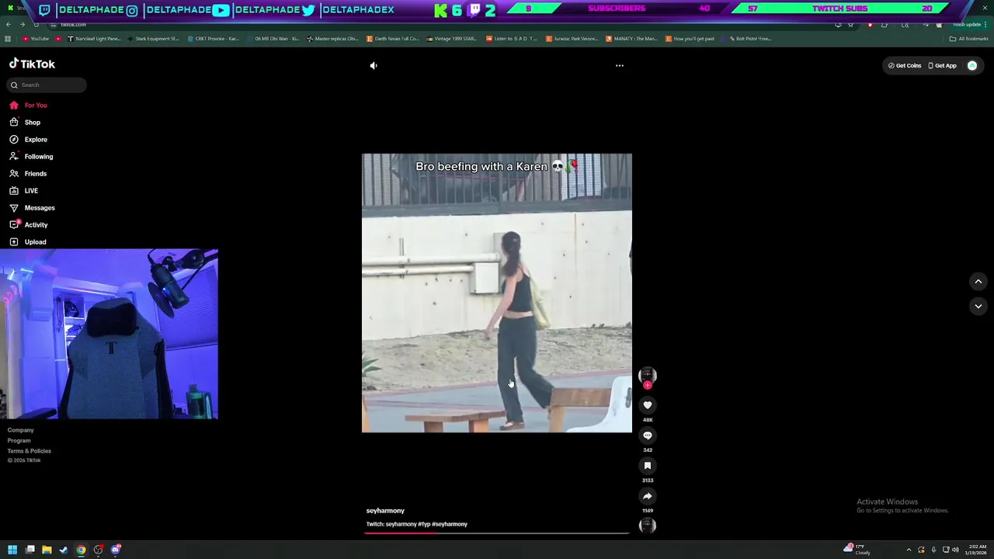Switch to Chrome in the taskbar
The height and width of the screenshot is (559, 994).
tap(81, 550)
